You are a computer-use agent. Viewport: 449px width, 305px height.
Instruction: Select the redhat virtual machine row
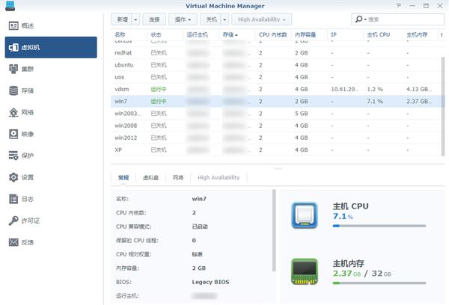coord(276,53)
